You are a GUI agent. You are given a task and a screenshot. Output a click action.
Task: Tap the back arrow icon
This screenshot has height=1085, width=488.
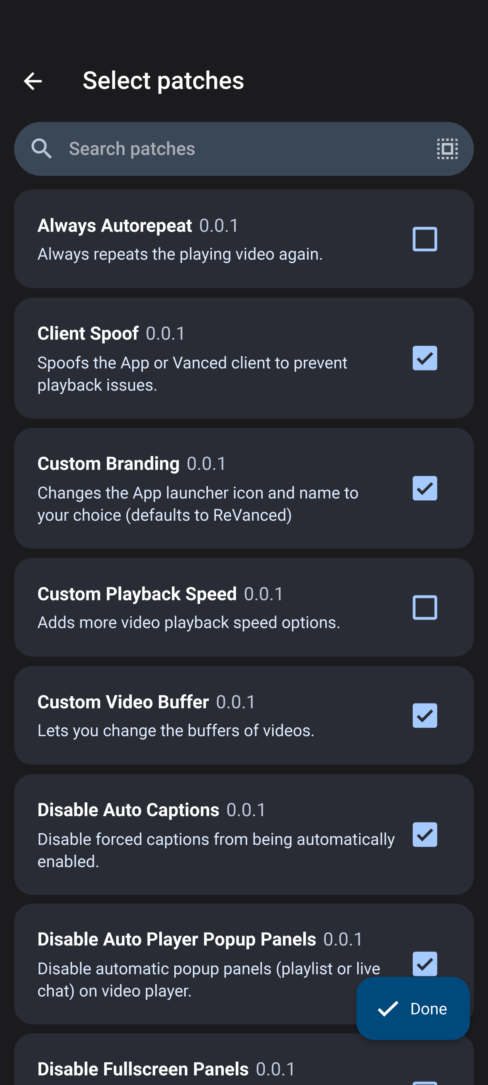(33, 81)
